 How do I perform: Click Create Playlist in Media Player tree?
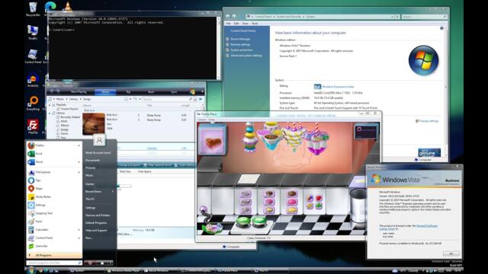(69, 109)
